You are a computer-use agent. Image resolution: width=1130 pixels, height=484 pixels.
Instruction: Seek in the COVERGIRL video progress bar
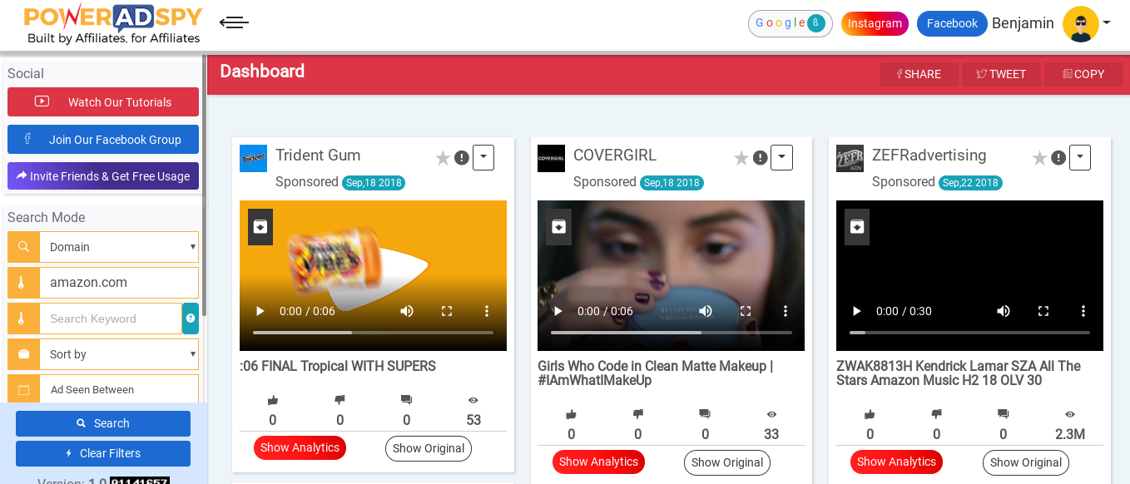click(672, 333)
